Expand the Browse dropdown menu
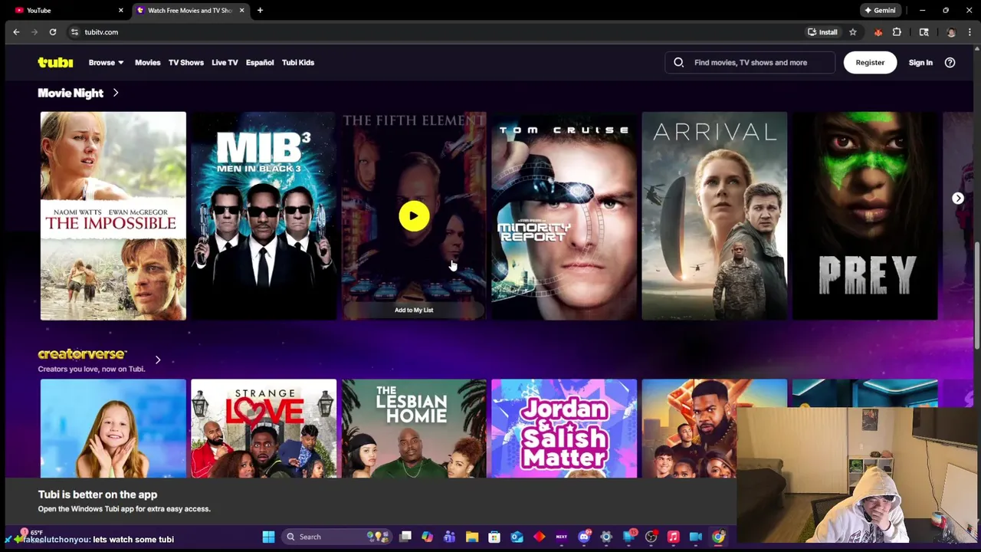981x552 pixels. (x=106, y=63)
